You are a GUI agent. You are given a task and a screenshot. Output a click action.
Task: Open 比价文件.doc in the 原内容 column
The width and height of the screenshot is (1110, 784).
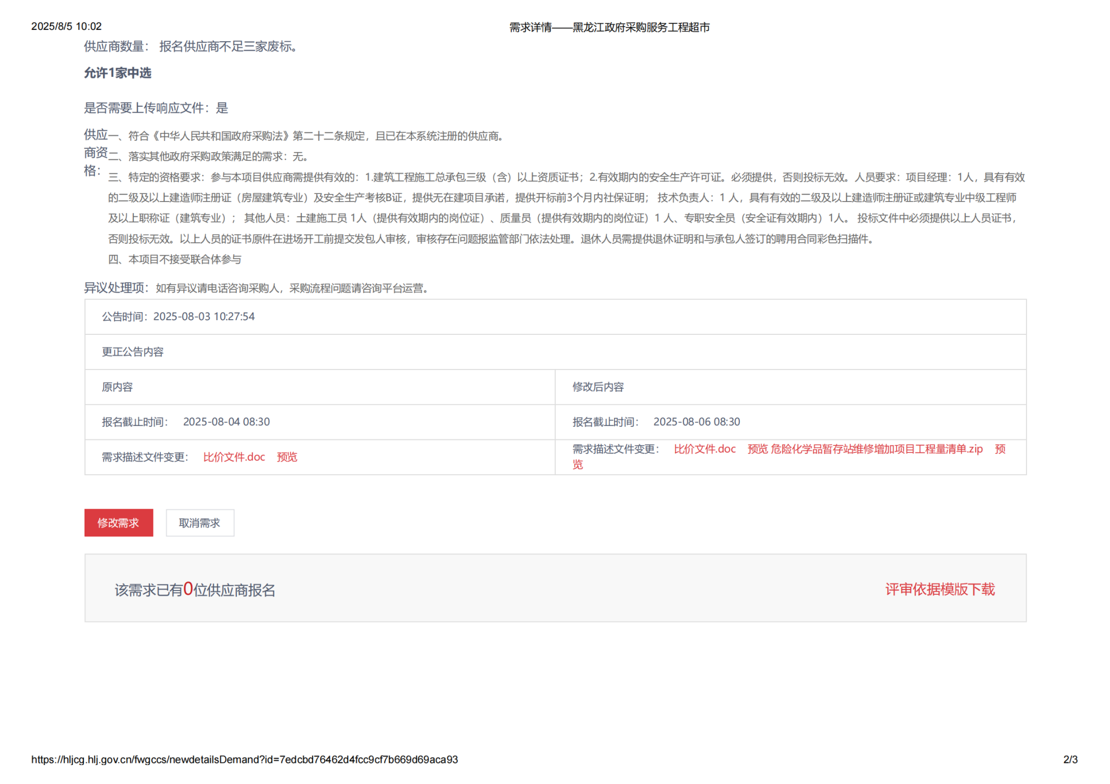click(234, 457)
